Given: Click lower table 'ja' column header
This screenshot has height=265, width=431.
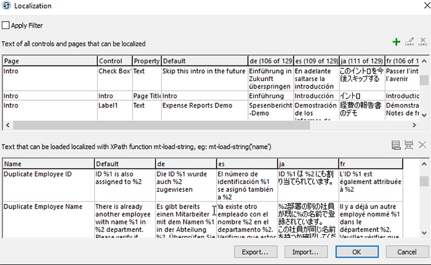Looking at the screenshot, I should 308,164.
